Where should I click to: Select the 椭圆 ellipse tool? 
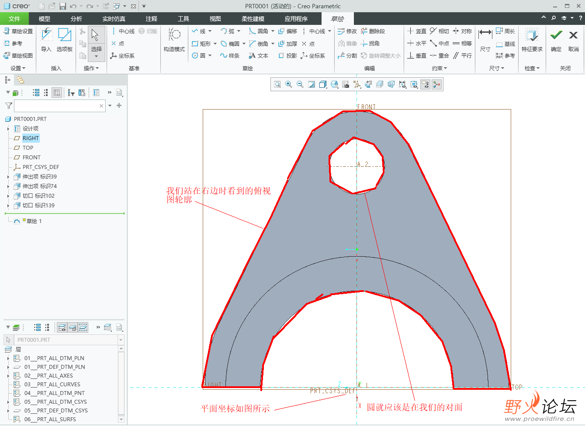point(230,44)
